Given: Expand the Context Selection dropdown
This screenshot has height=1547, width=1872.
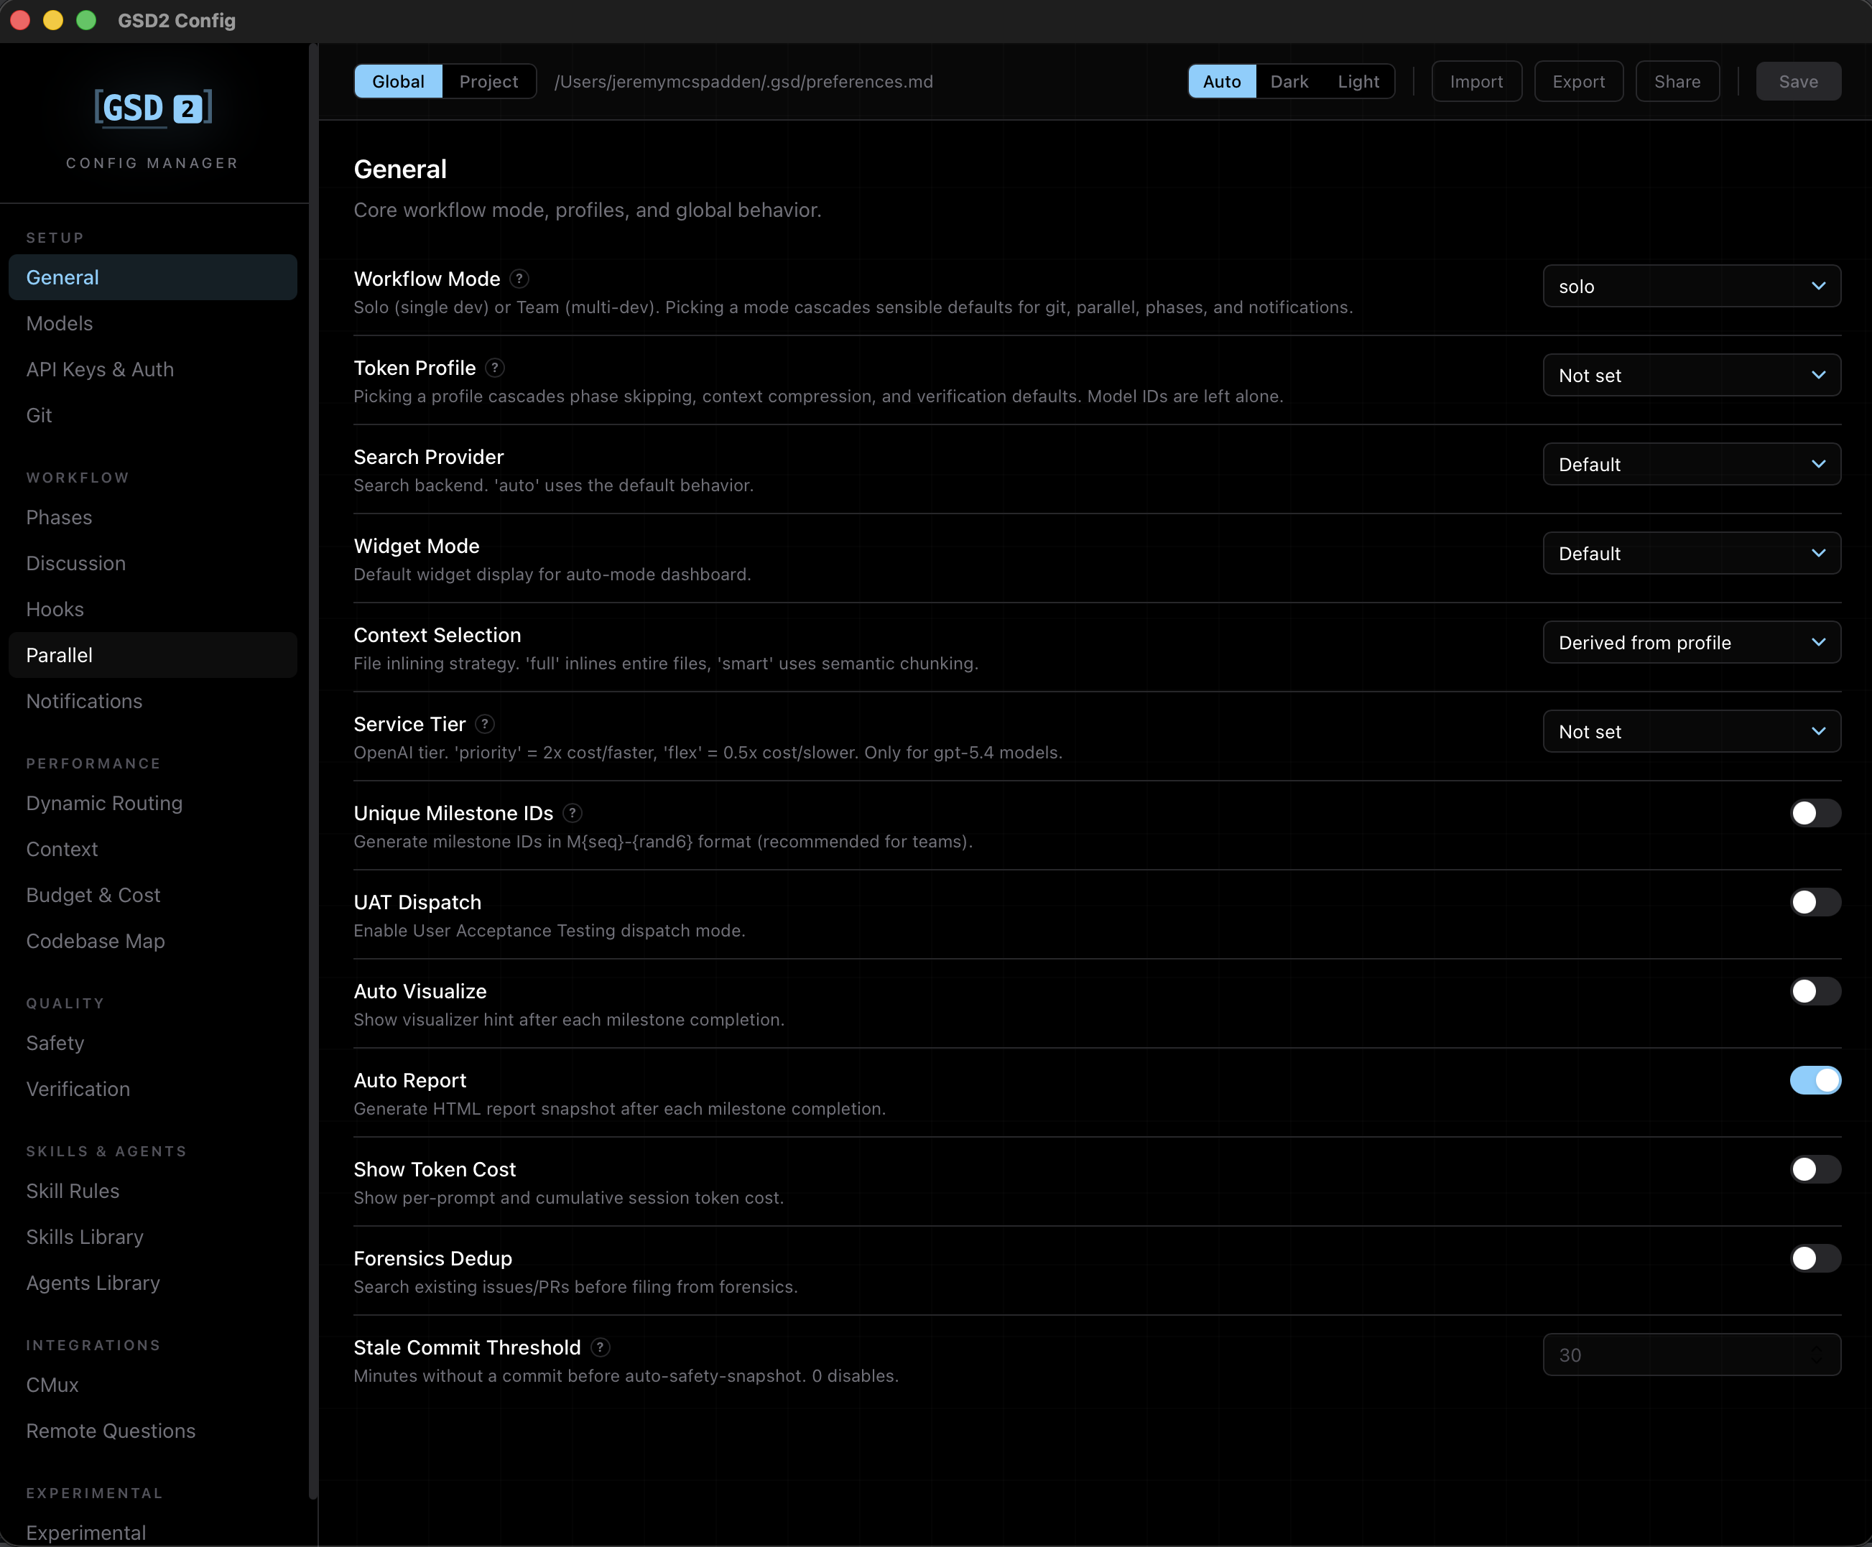Looking at the screenshot, I should pyautogui.click(x=1691, y=641).
